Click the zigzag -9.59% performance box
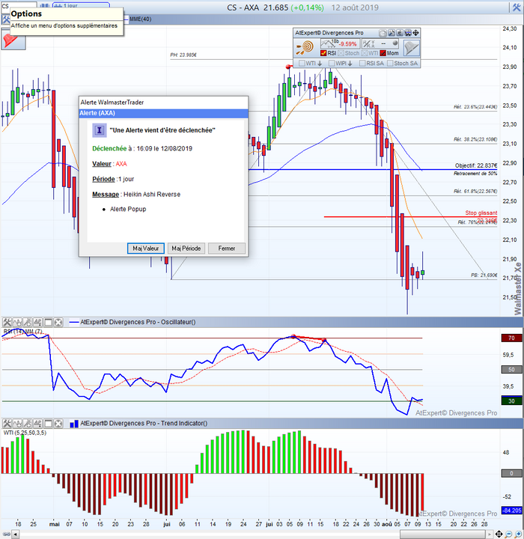This screenshot has width=524, height=539. coord(340,43)
